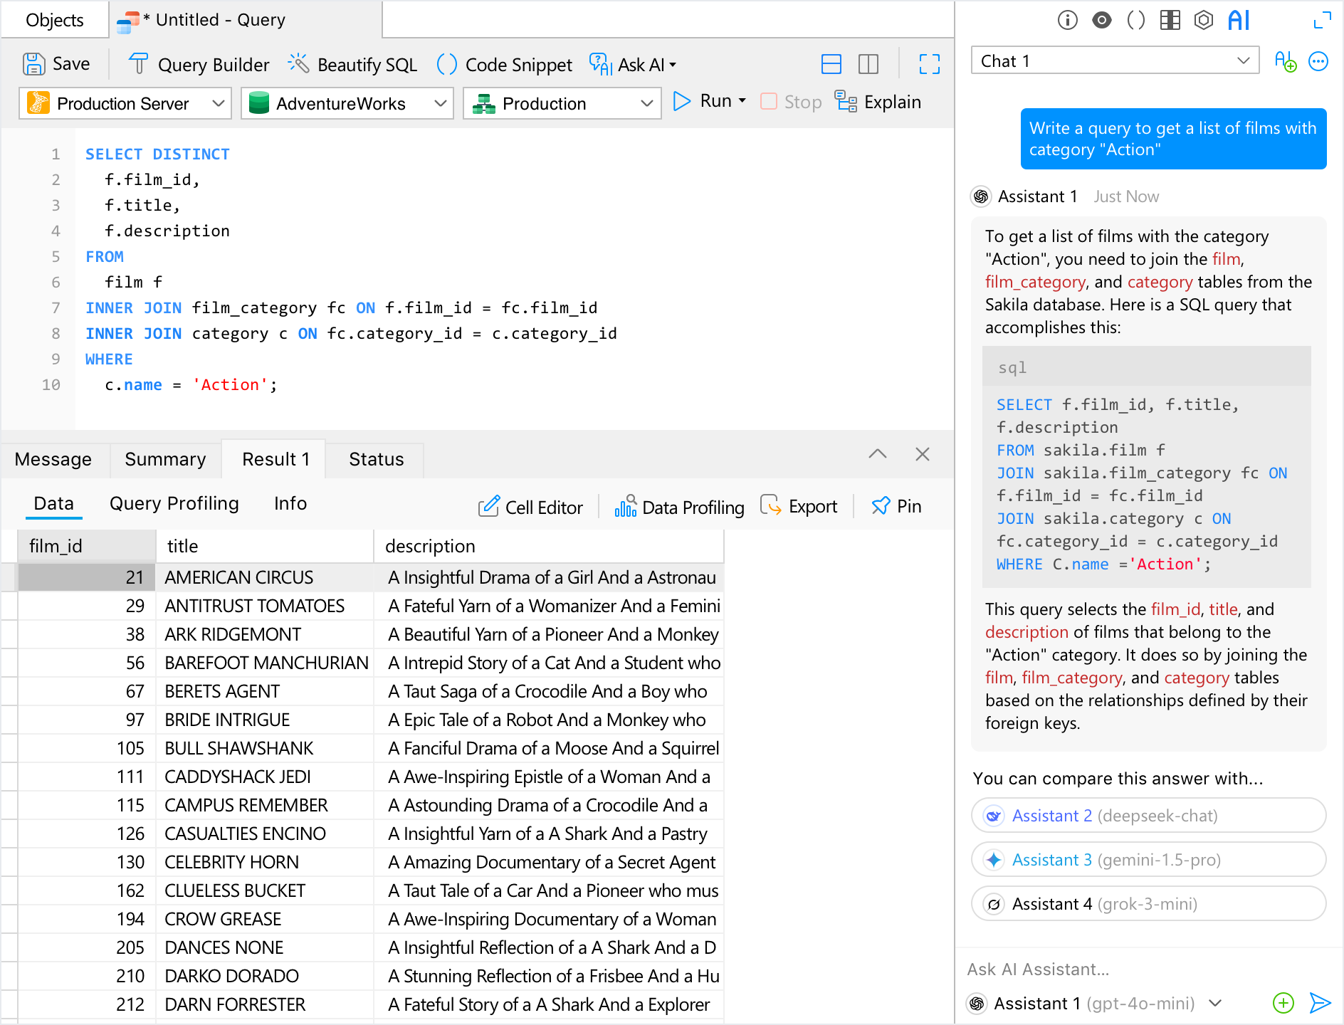Open the Production Server connection dropdown
Image resolution: width=1344 pixels, height=1025 pixels.
pos(125,103)
